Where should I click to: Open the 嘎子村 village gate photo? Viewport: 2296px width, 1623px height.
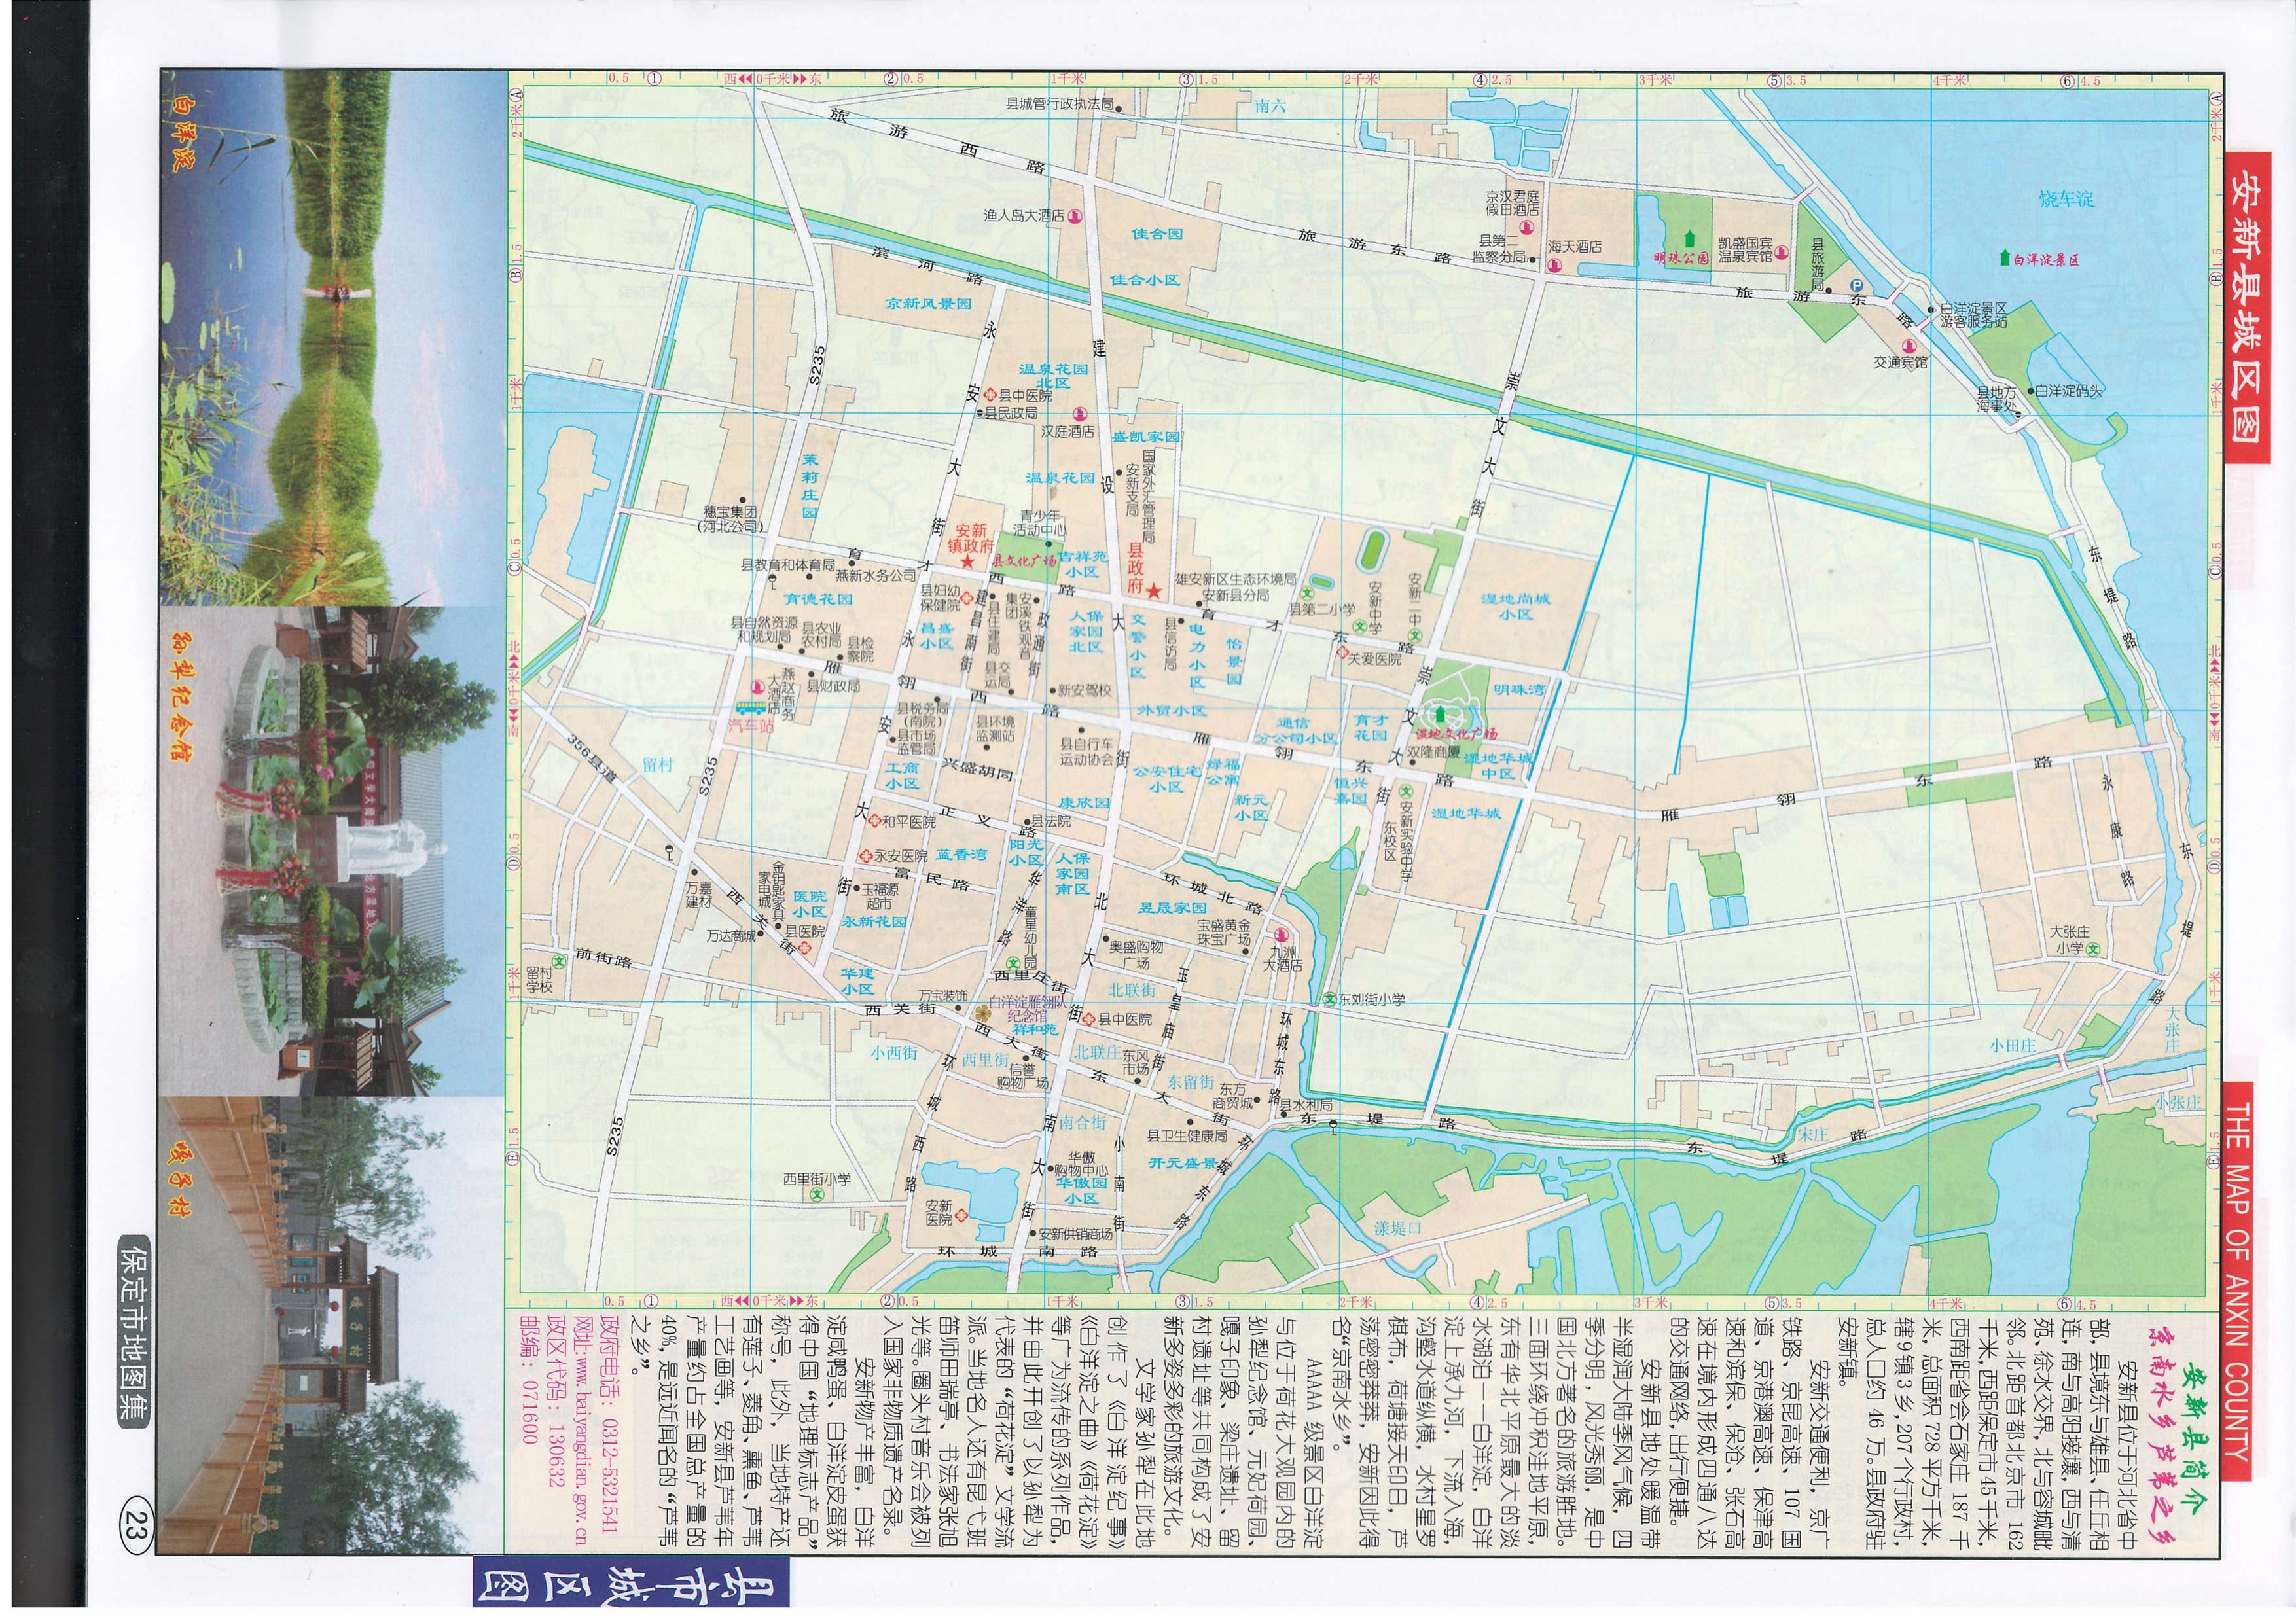pos(333,1326)
